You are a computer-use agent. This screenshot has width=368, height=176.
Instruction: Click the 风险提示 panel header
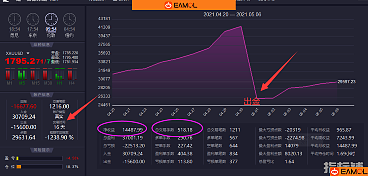click(x=42, y=150)
